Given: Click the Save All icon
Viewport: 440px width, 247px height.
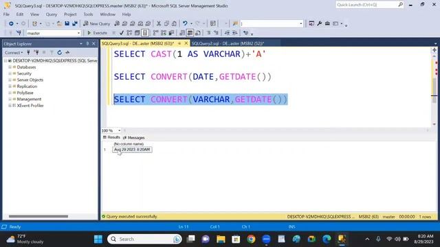Looking at the screenshot, I should [x=75, y=24].
